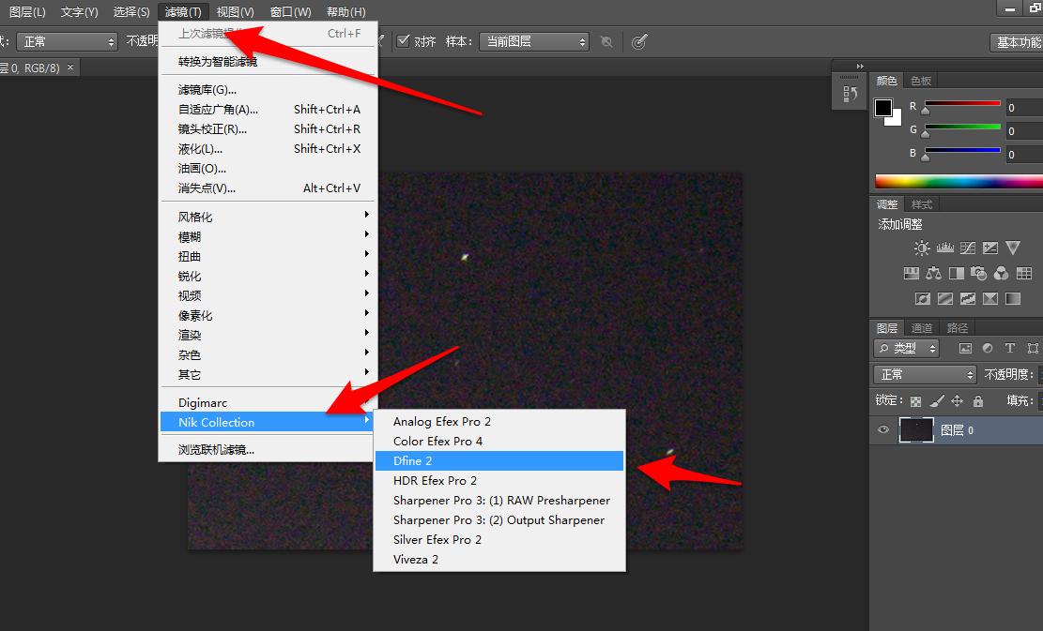Pick a color from the spectrum ramp

point(958,181)
